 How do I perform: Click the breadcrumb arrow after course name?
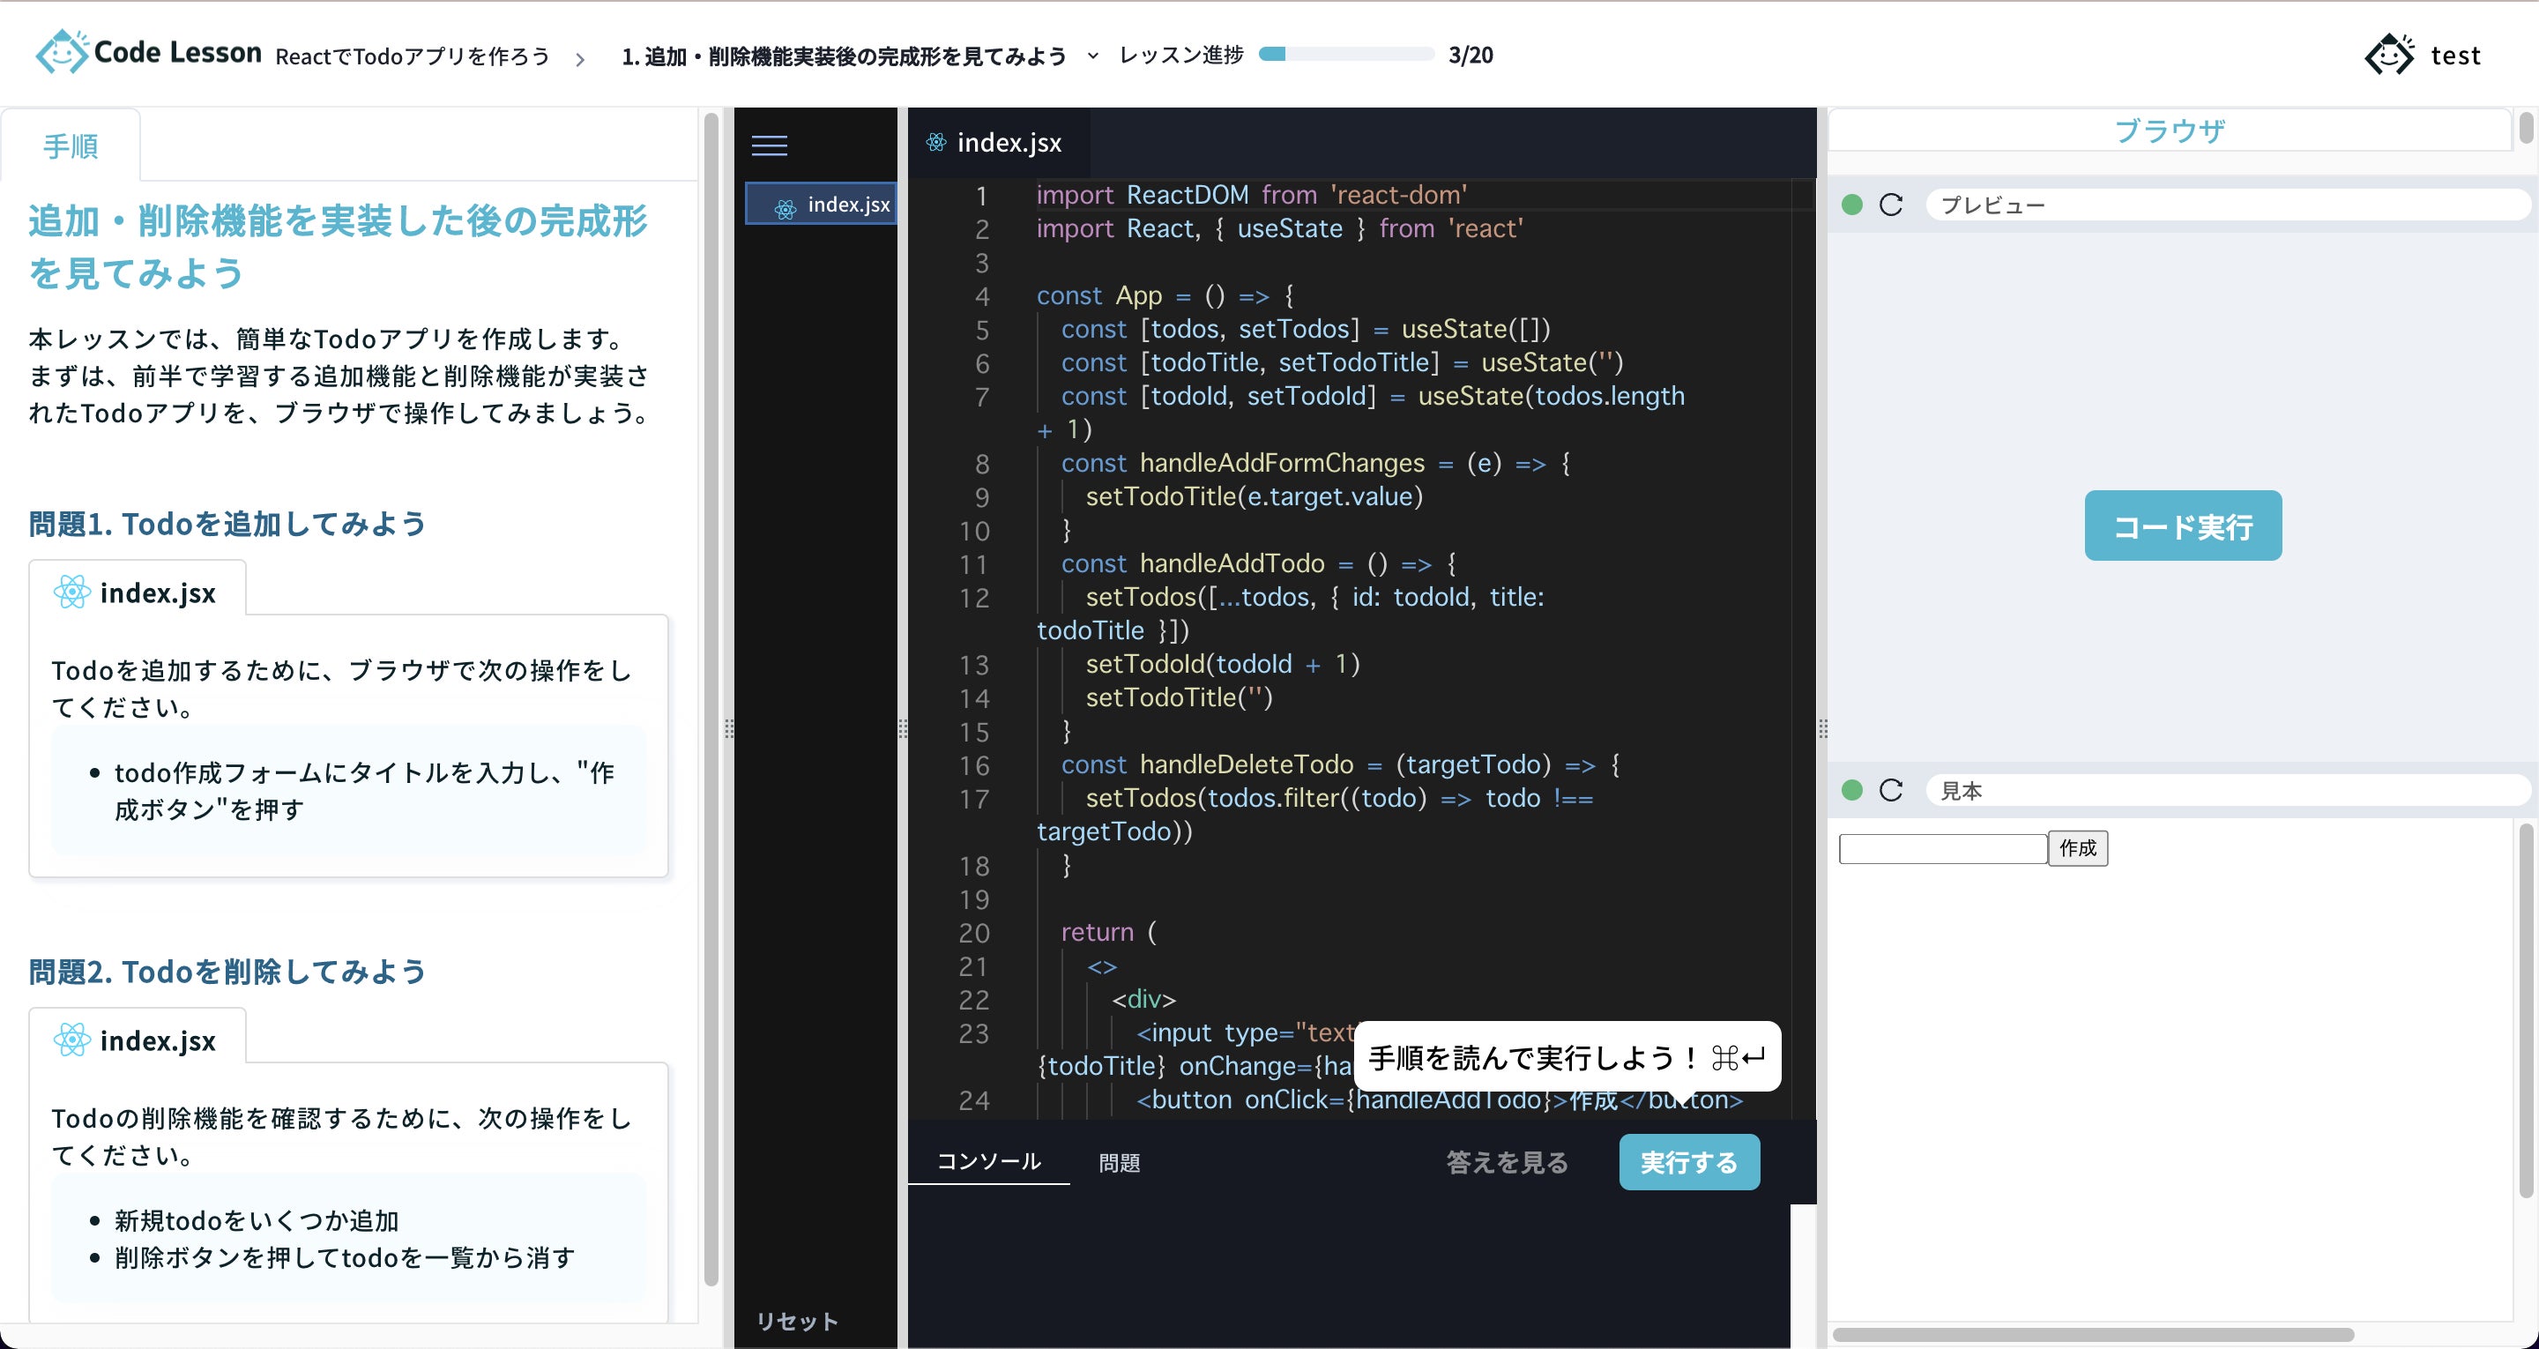click(581, 59)
